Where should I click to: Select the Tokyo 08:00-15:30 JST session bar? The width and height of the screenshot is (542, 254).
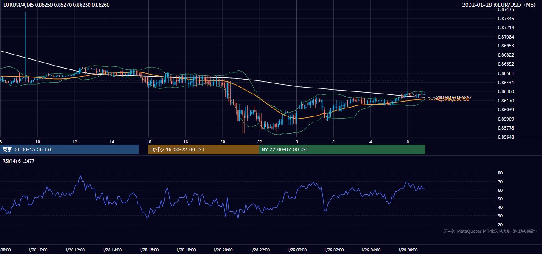click(70, 149)
